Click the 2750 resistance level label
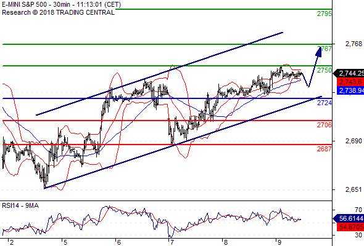Screen dimensions: 364x246 pos(325,70)
